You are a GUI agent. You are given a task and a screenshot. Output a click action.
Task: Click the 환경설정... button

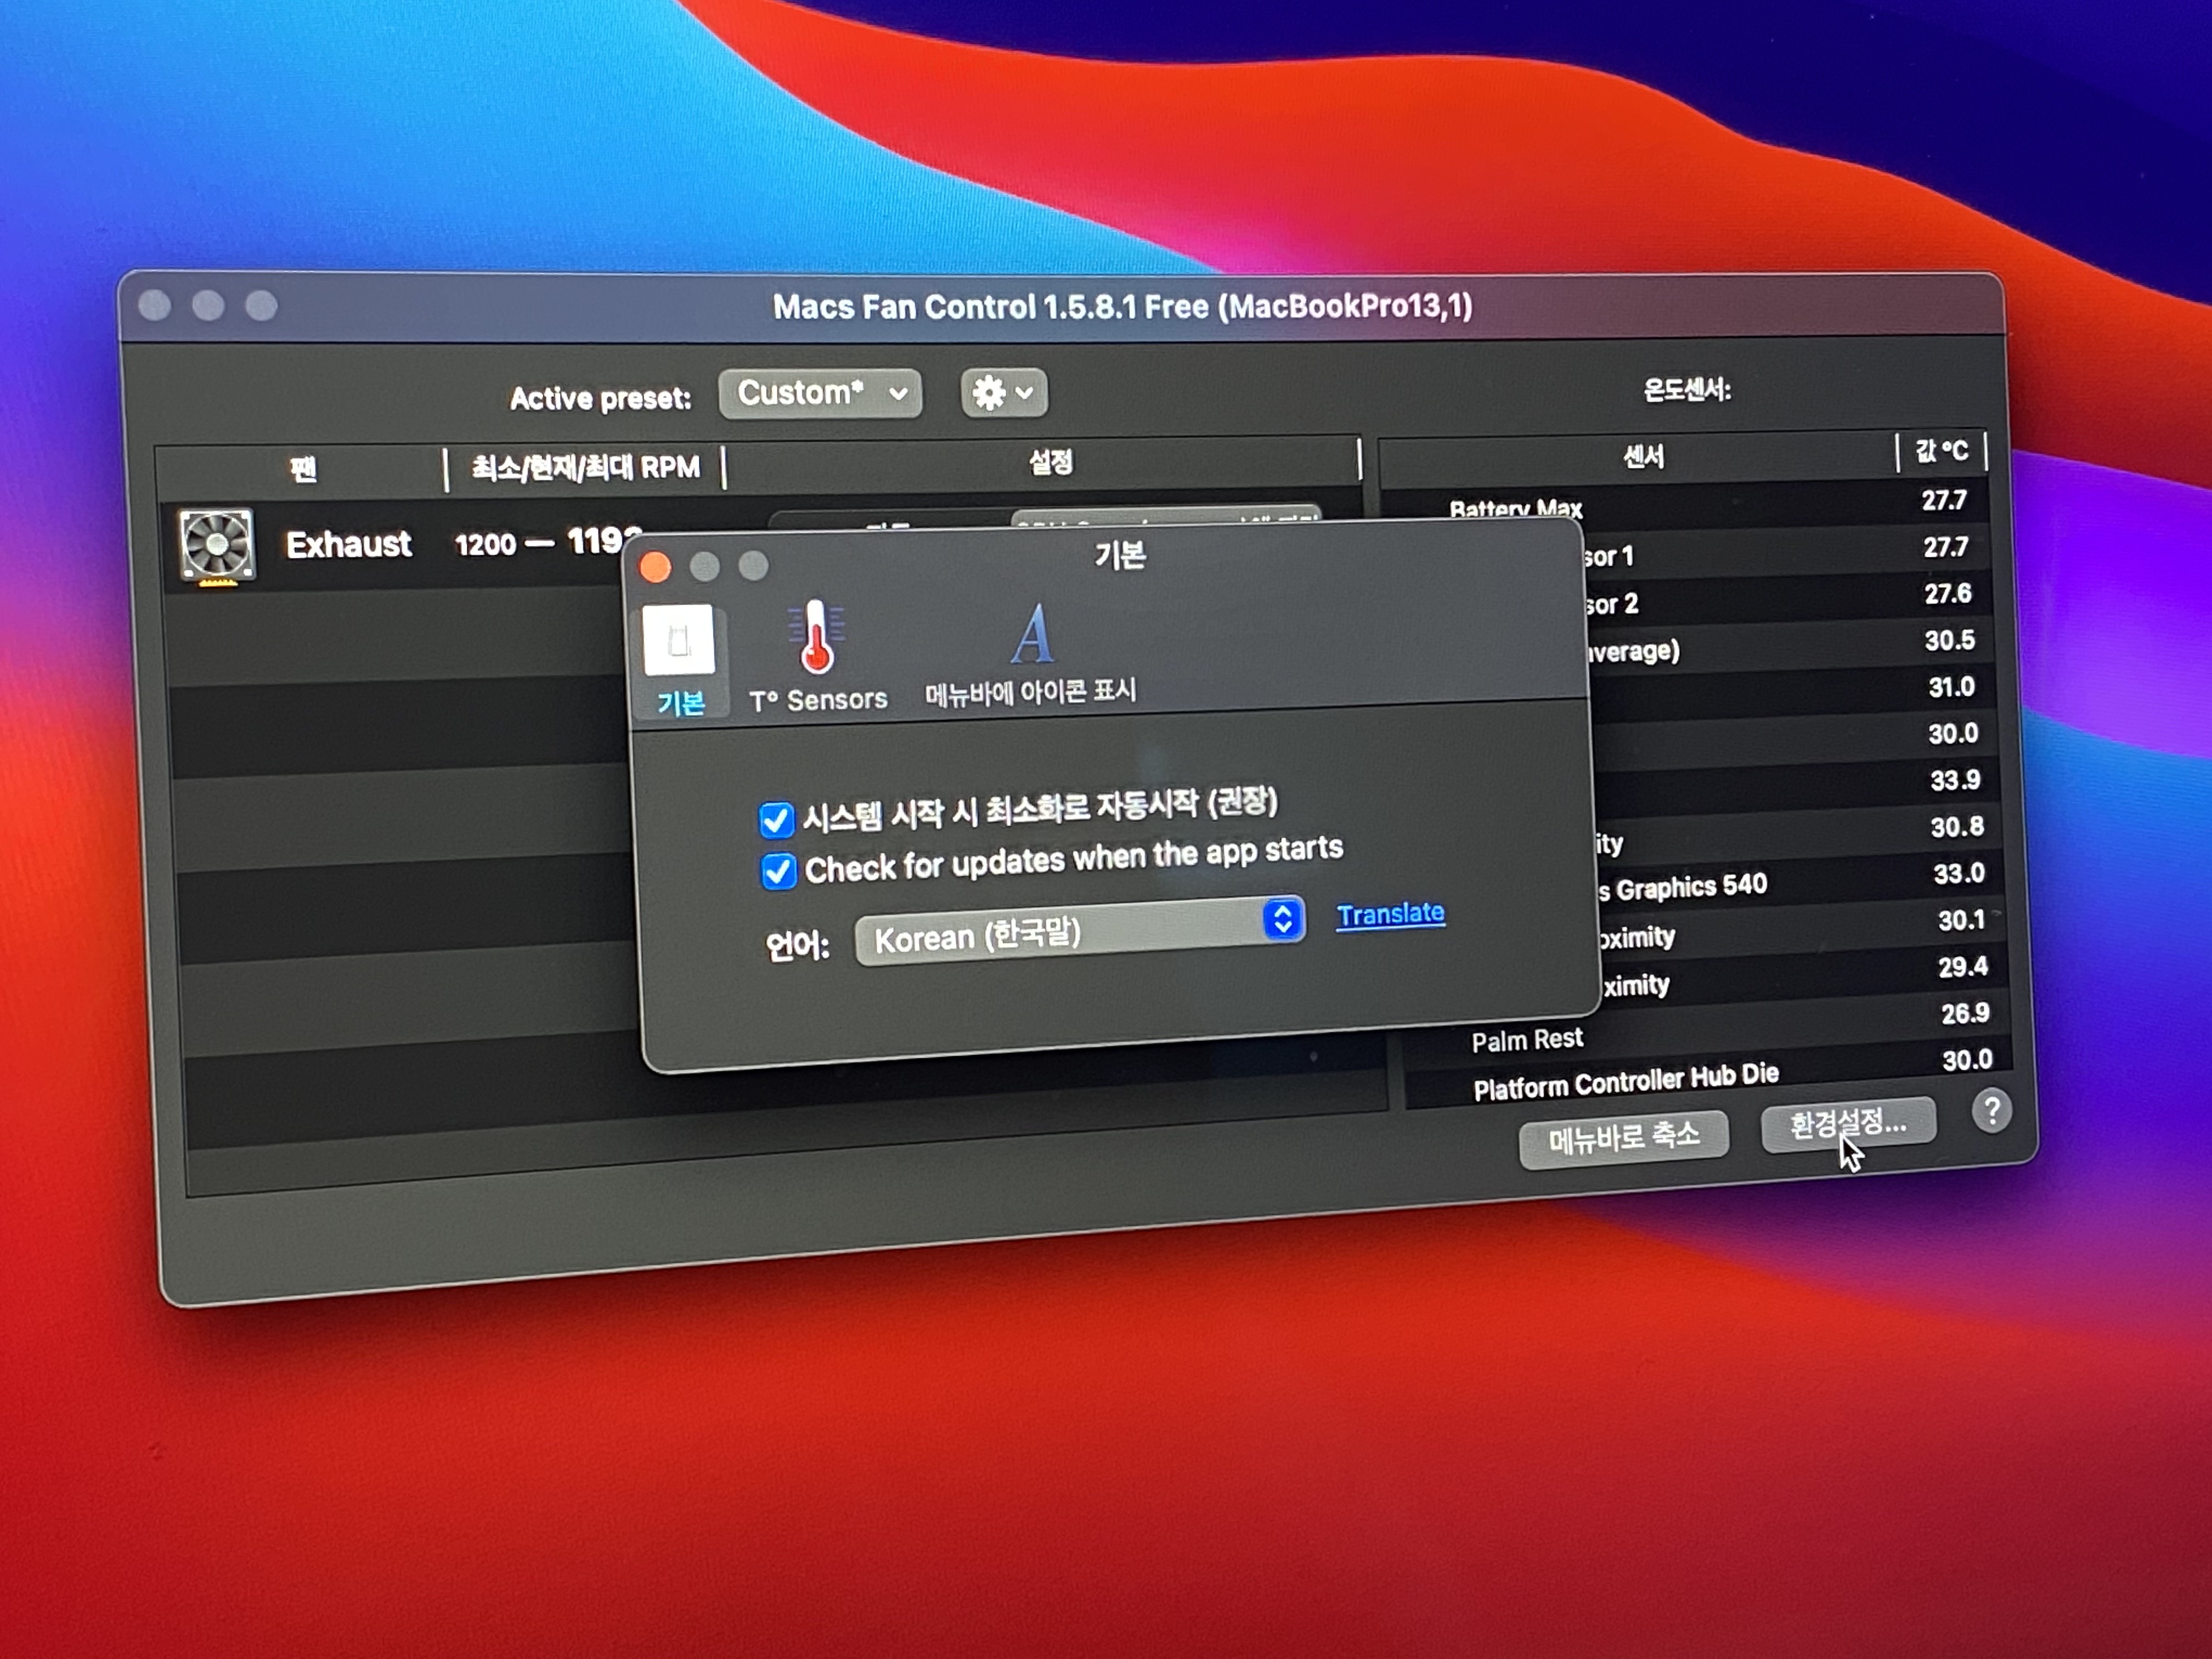point(1846,1125)
